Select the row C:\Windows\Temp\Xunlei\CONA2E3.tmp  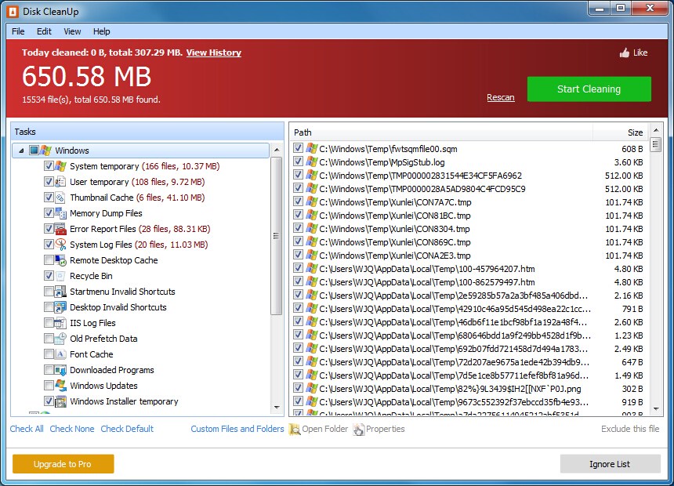click(469, 256)
